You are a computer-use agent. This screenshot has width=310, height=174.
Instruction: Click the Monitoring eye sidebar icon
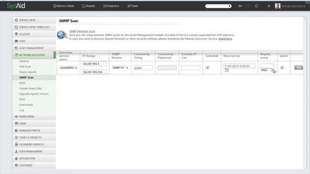[16, 116]
